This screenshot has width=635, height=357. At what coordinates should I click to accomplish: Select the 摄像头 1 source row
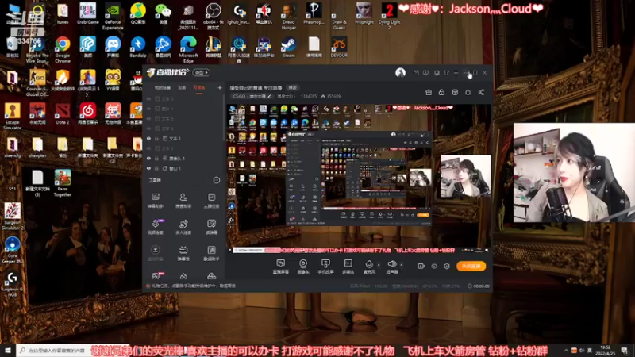[x=184, y=158]
